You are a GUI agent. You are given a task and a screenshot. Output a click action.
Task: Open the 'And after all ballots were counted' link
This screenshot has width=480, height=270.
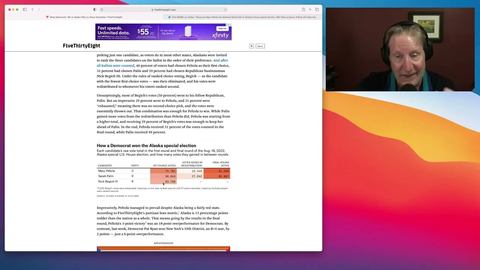click(x=162, y=63)
